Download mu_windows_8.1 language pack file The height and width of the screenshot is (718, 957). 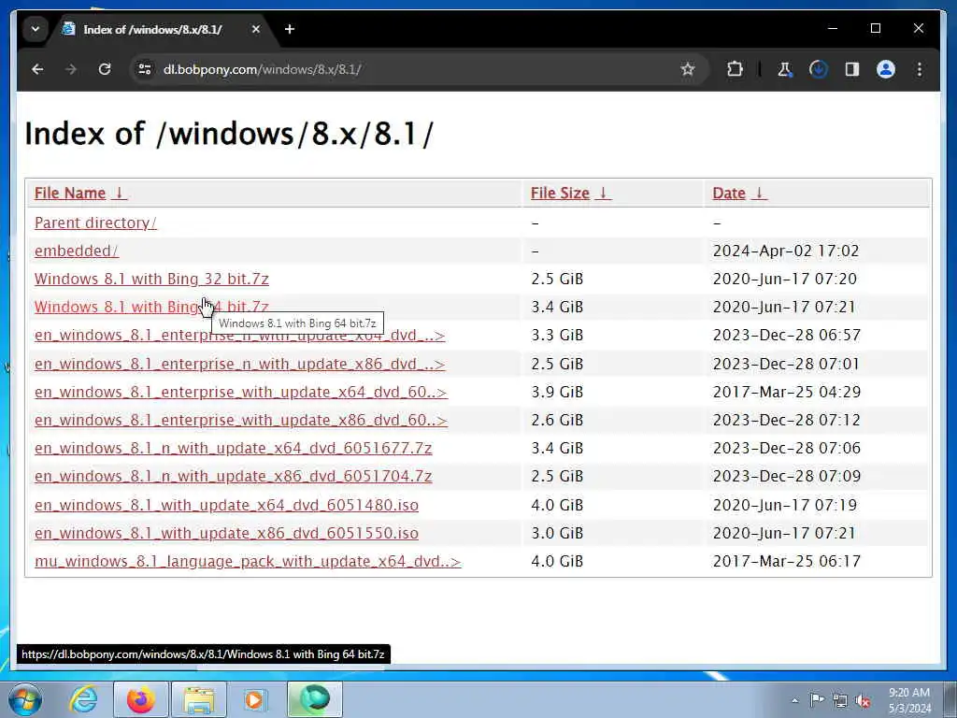247,561
